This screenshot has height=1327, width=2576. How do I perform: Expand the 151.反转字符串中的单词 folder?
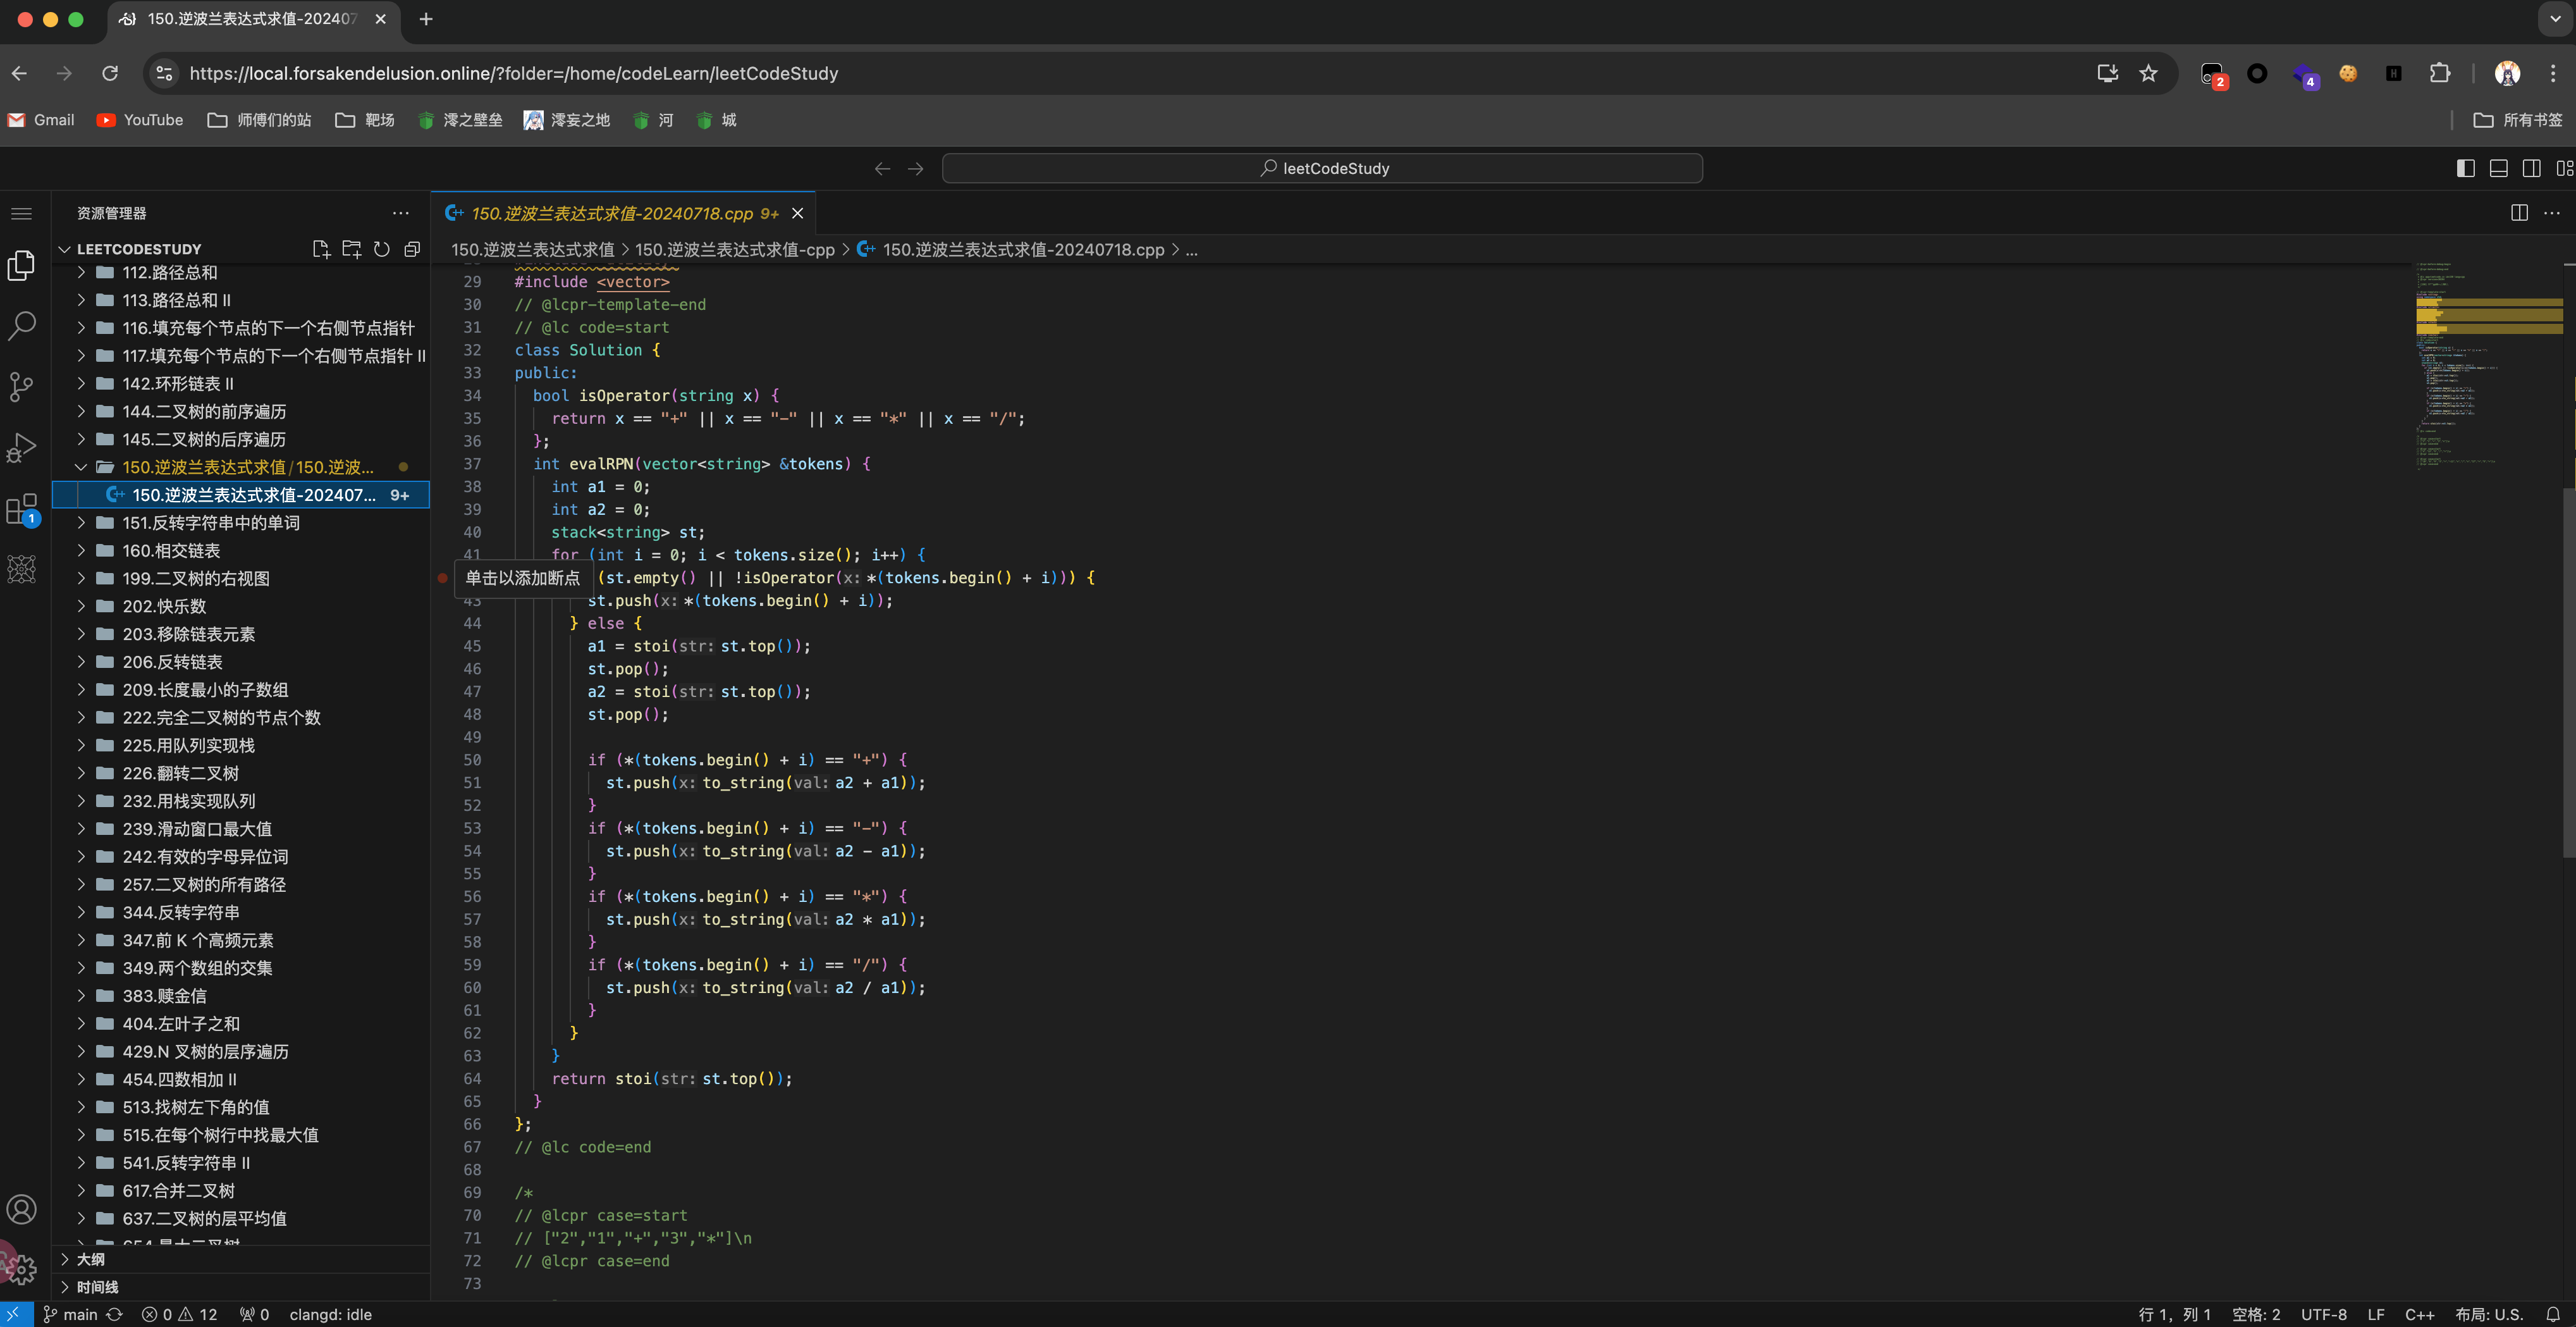tap(211, 523)
